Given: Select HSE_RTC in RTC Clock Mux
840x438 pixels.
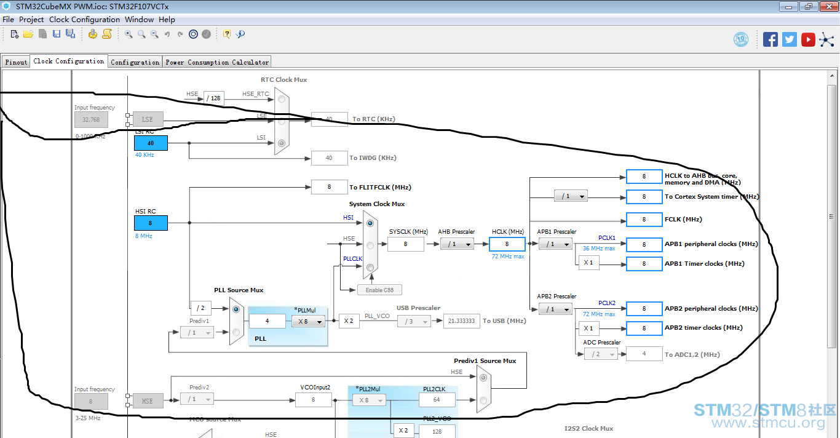Looking at the screenshot, I should pos(282,98).
